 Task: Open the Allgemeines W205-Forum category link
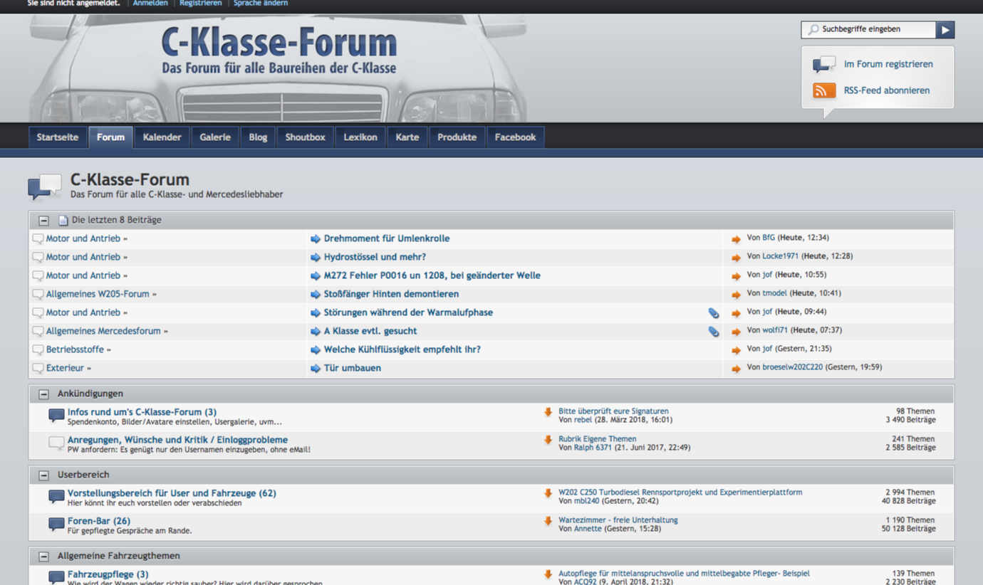point(98,294)
